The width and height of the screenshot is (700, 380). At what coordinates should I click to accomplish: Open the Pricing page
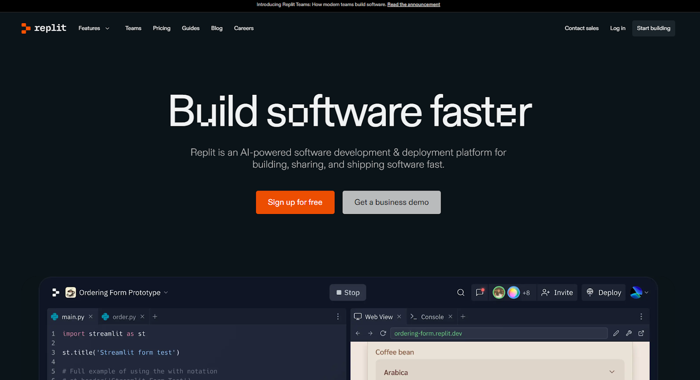pyautogui.click(x=161, y=28)
